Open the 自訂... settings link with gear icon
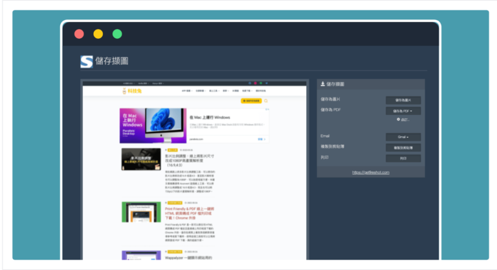The width and height of the screenshot is (497, 270). tap(403, 119)
